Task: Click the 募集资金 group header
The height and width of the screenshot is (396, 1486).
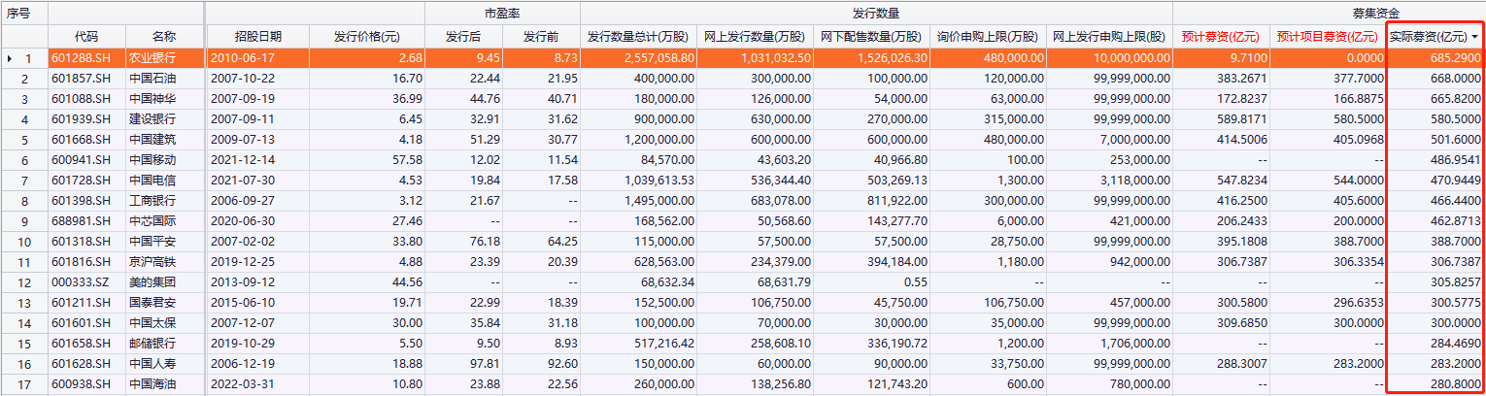Action: click(1327, 14)
